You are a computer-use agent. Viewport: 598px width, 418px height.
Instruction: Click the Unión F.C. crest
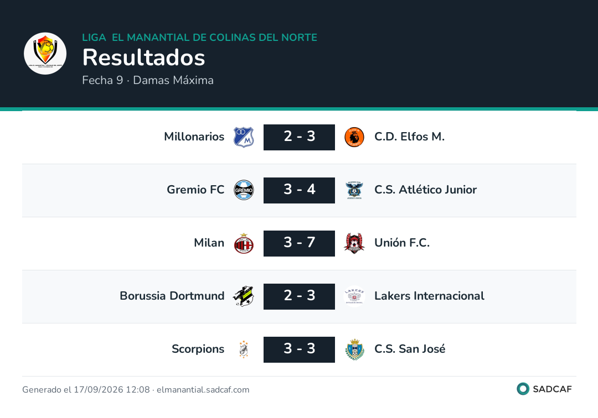pos(354,243)
